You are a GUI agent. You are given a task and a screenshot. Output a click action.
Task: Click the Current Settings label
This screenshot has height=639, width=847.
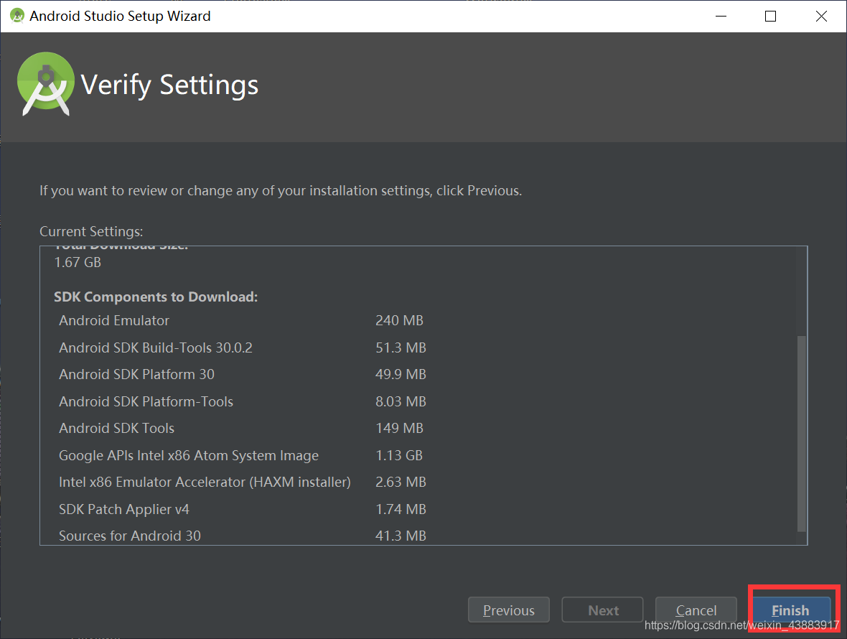coord(91,231)
